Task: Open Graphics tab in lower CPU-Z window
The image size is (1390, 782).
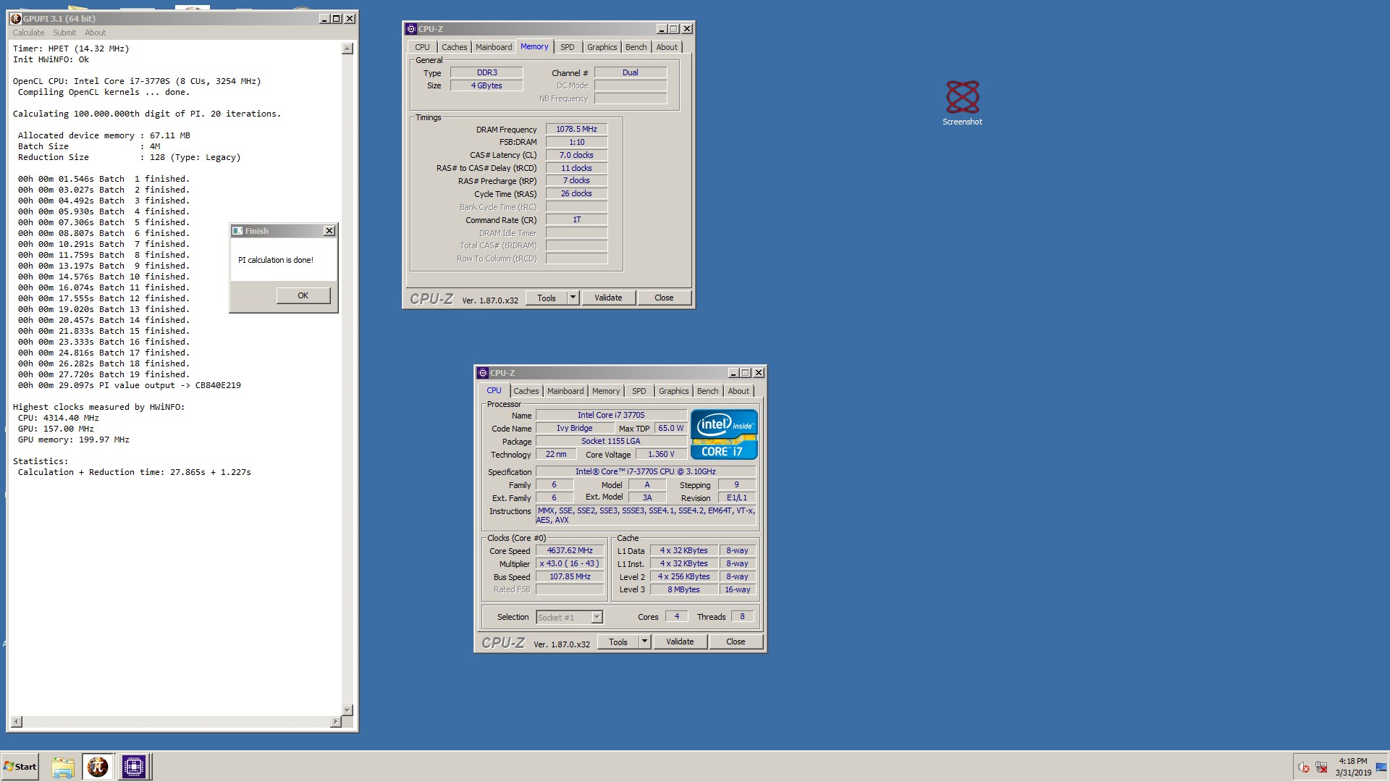Action: [x=674, y=391]
